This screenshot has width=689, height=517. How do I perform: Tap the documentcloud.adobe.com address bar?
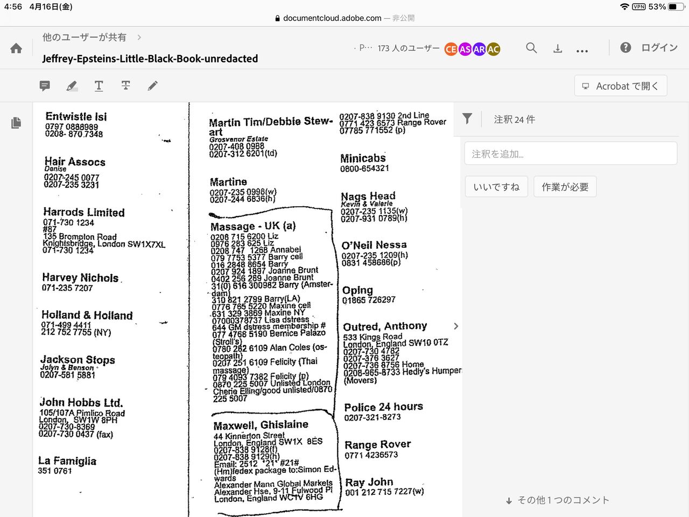pyautogui.click(x=344, y=18)
